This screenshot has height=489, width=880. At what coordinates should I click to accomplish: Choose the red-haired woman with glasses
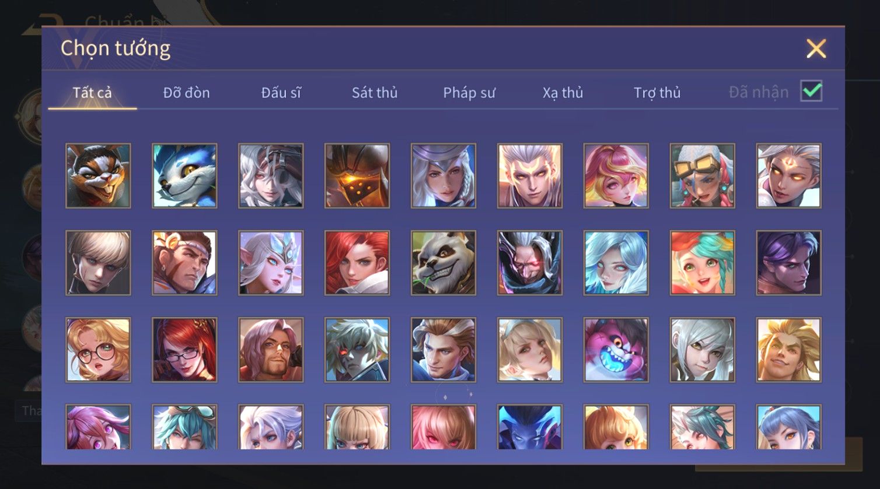[184, 350]
